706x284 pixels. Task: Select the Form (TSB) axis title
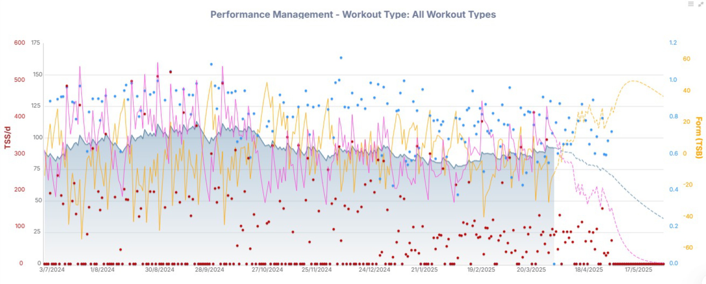click(698, 138)
